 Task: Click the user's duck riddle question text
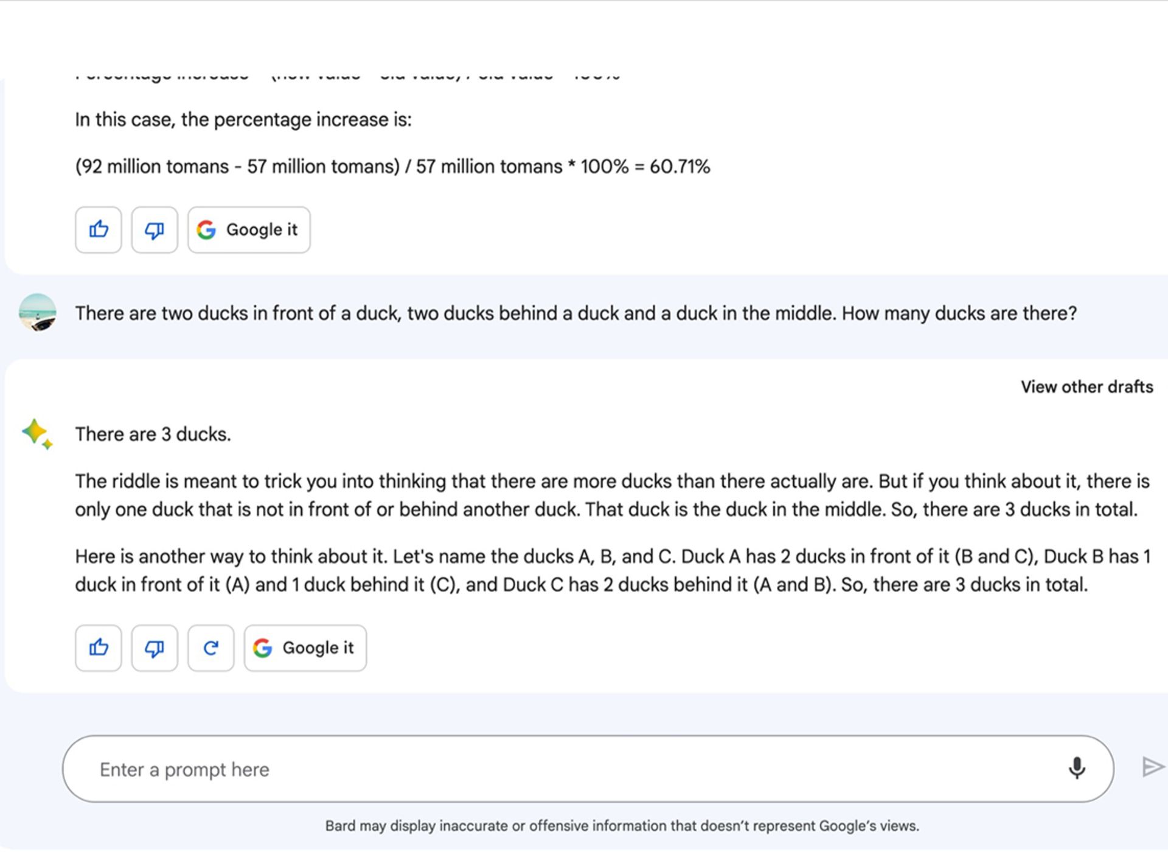coord(575,313)
